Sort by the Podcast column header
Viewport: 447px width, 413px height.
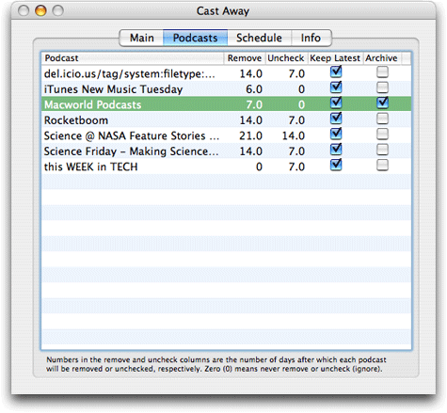[133, 58]
